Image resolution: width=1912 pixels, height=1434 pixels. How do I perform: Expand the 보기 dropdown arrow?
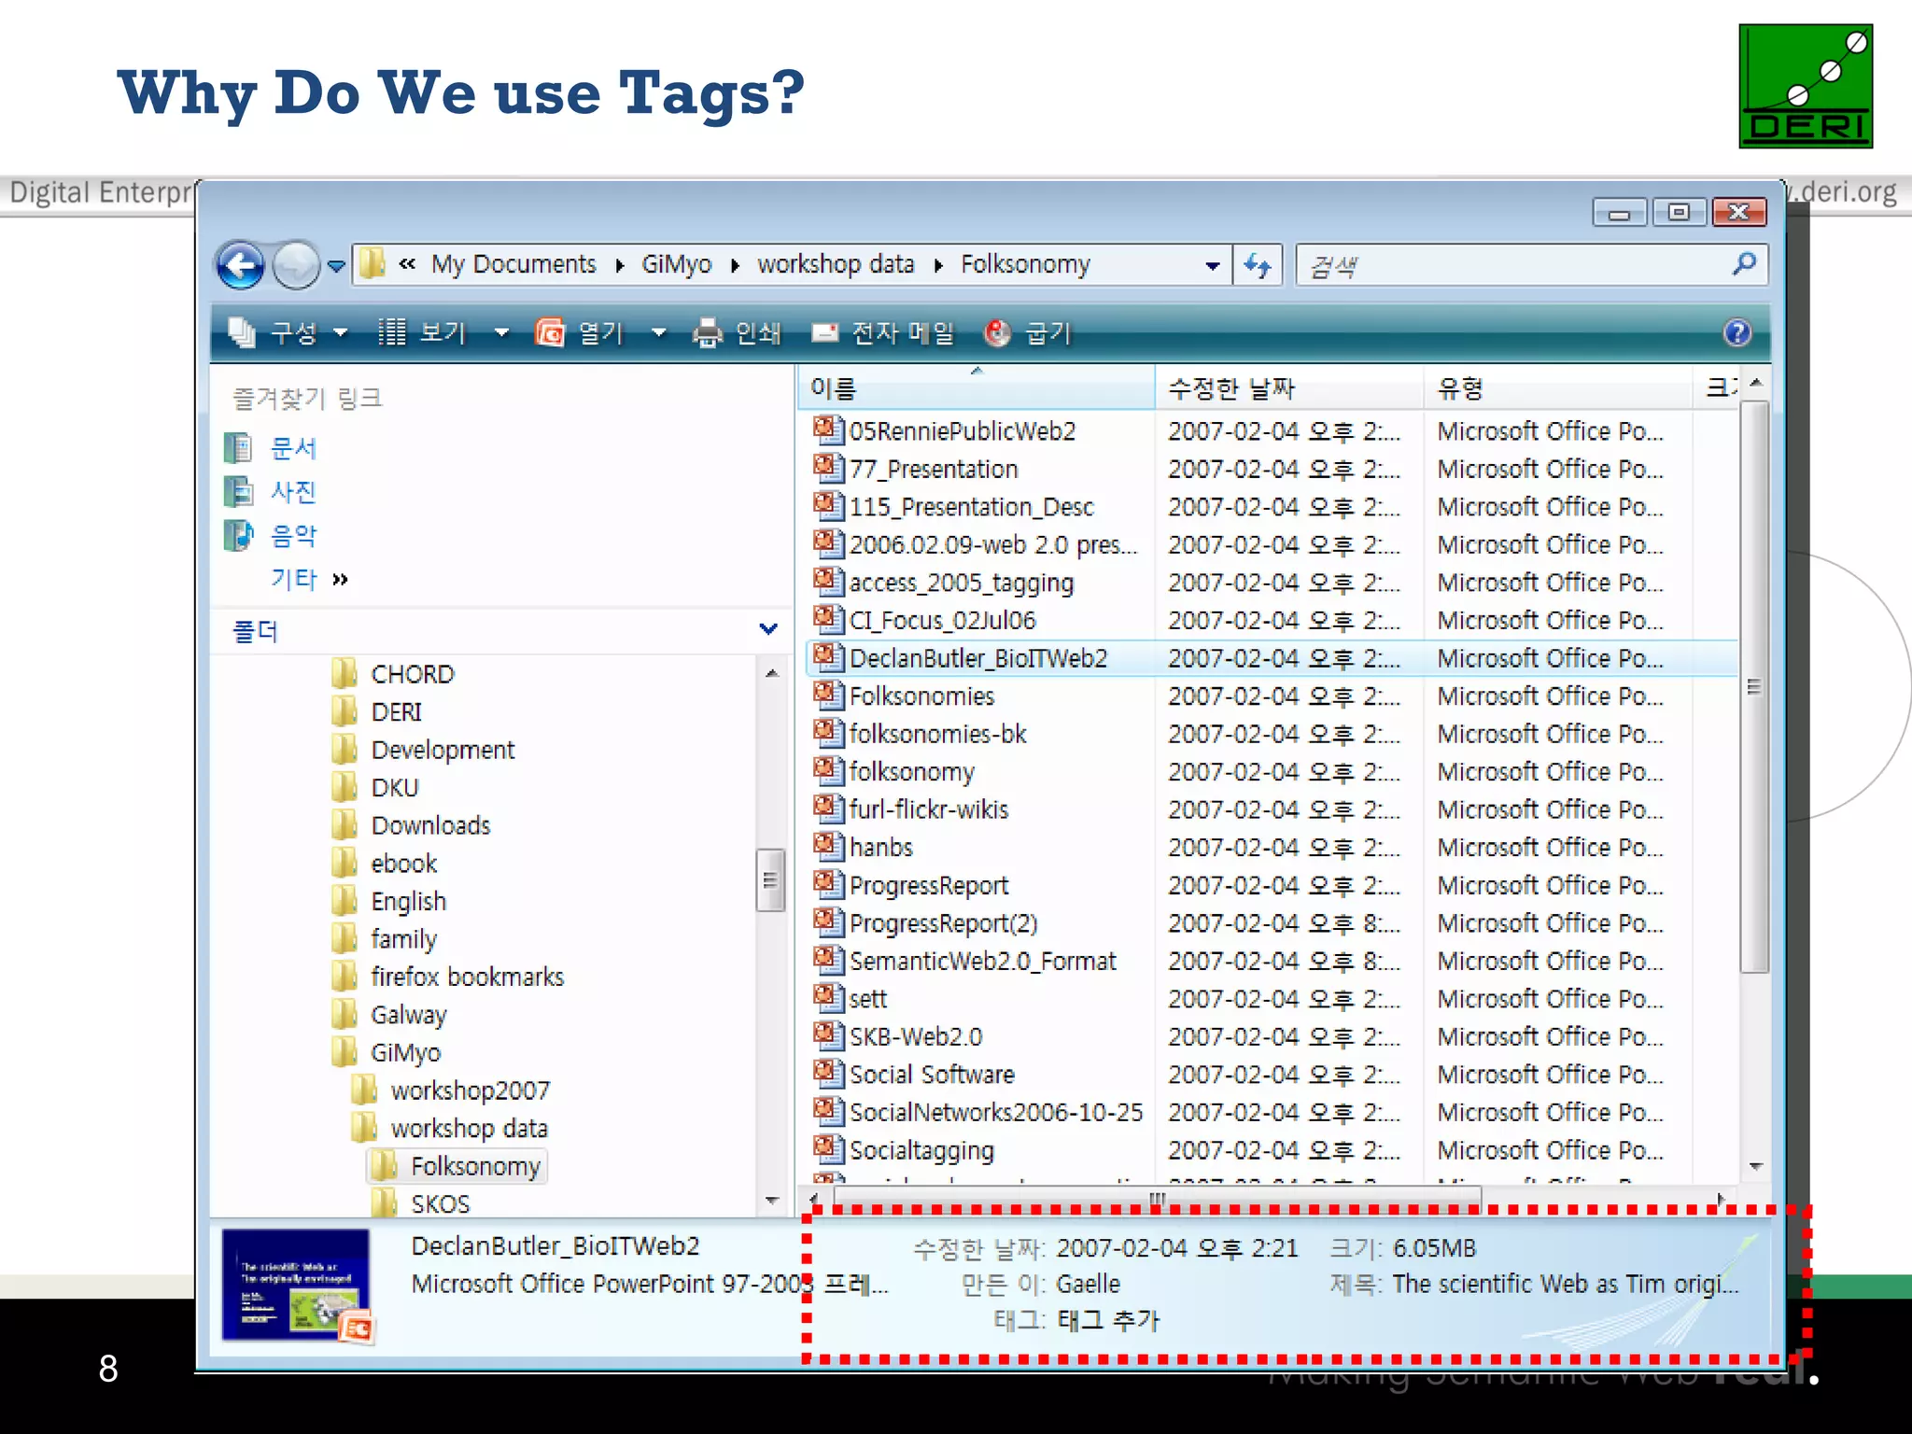coord(501,332)
